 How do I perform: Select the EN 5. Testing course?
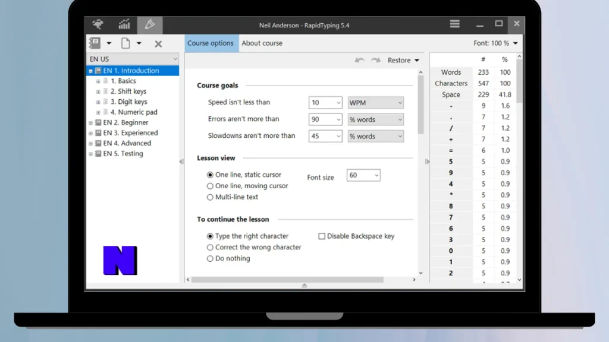(x=123, y=154)
